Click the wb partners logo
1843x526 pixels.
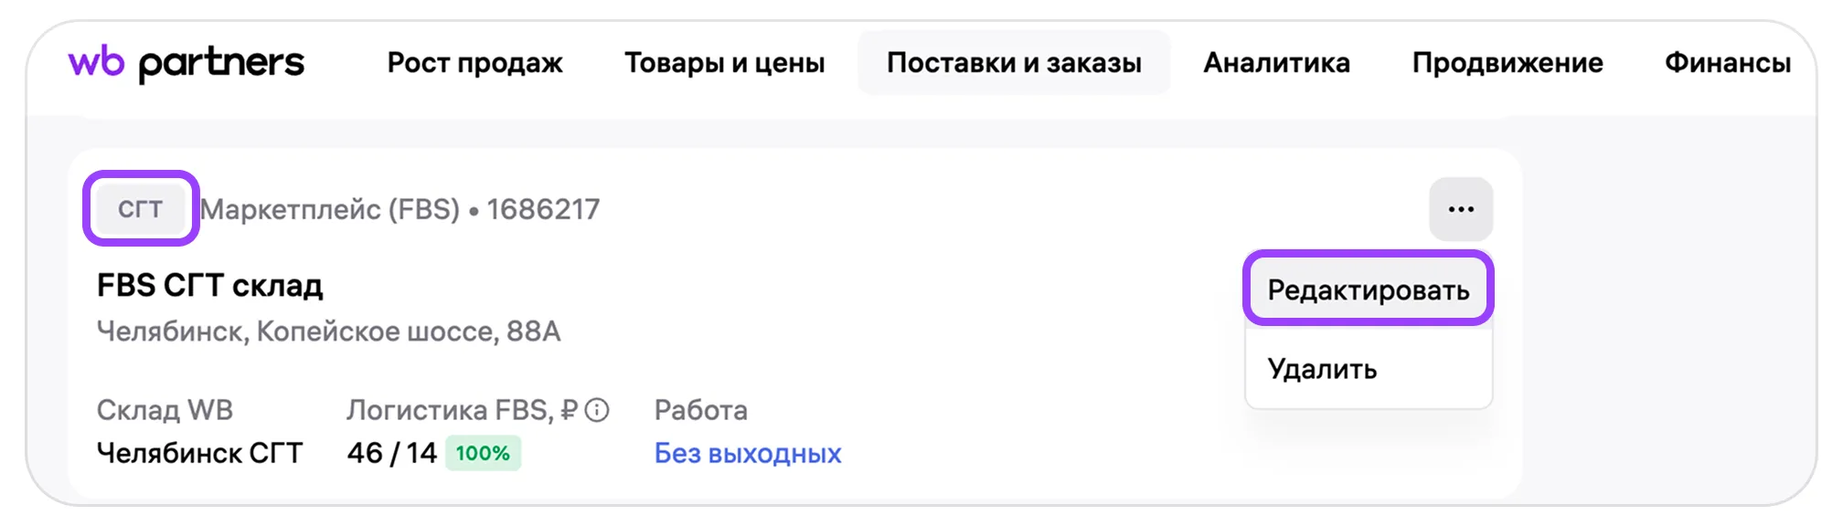(186, 63)
